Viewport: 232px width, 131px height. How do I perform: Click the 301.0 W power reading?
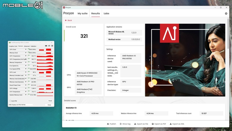33,85
